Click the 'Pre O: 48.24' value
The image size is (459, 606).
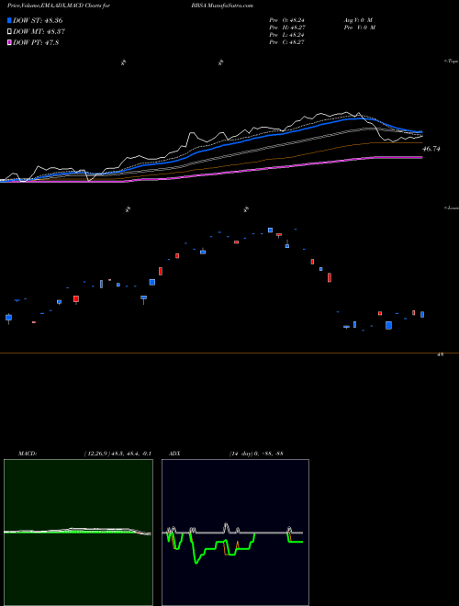point(287,19)
